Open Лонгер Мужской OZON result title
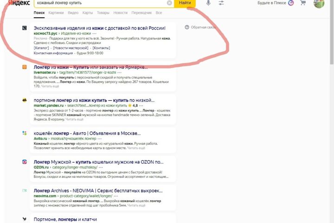This screenshot has width=334, height=223. 98,162
